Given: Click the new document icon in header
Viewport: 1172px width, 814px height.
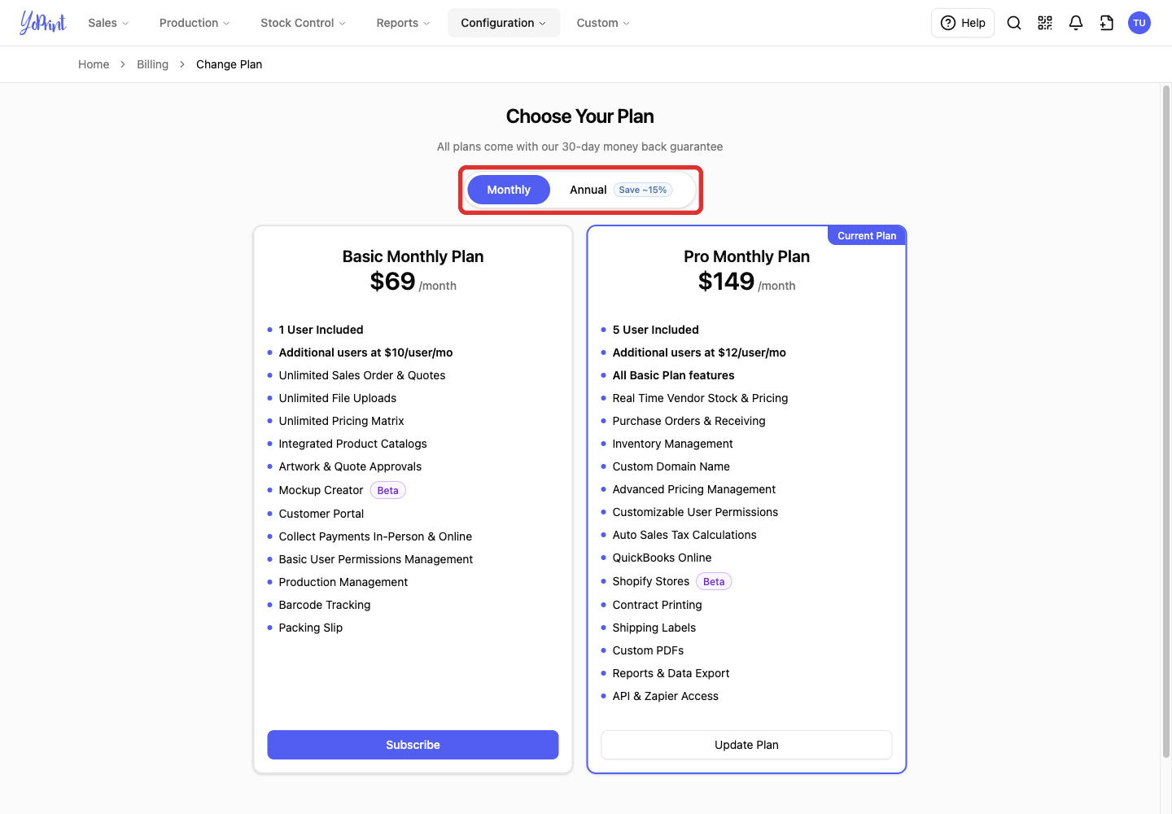Looking at the screenshot, I should [1107, 23].
